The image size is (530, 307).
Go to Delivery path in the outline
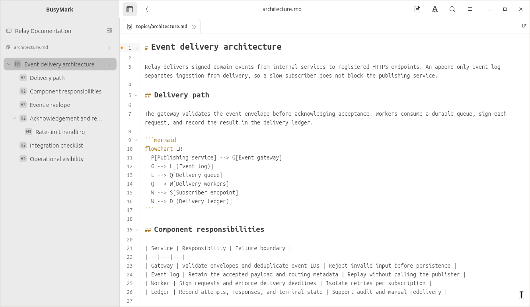(47, 78)
